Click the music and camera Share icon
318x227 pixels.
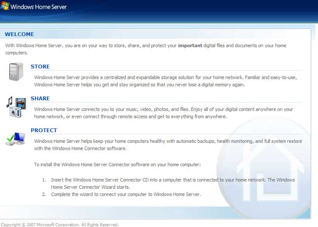pyautogui.click(x=16, y=107)
